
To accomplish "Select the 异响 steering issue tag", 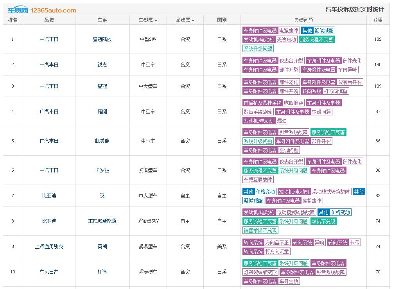I will click(x=319, y=242).
